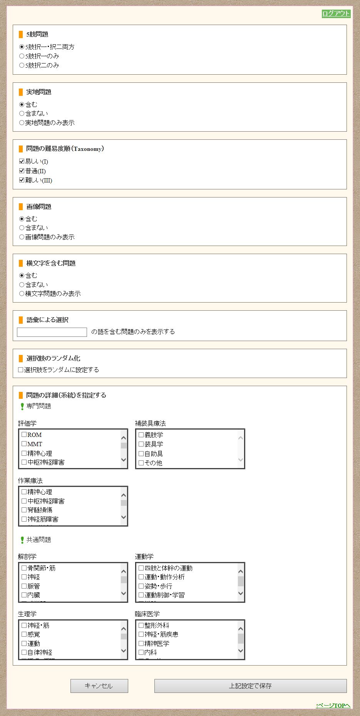Uncheck the 難しい(III) difficulty checkbox
Viewport: 360px width, 716px height.
tap(22, 180)
